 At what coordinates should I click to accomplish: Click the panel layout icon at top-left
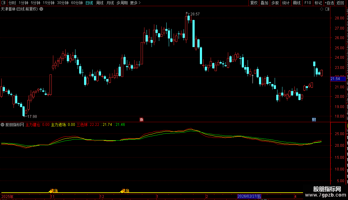coord(3,3)
